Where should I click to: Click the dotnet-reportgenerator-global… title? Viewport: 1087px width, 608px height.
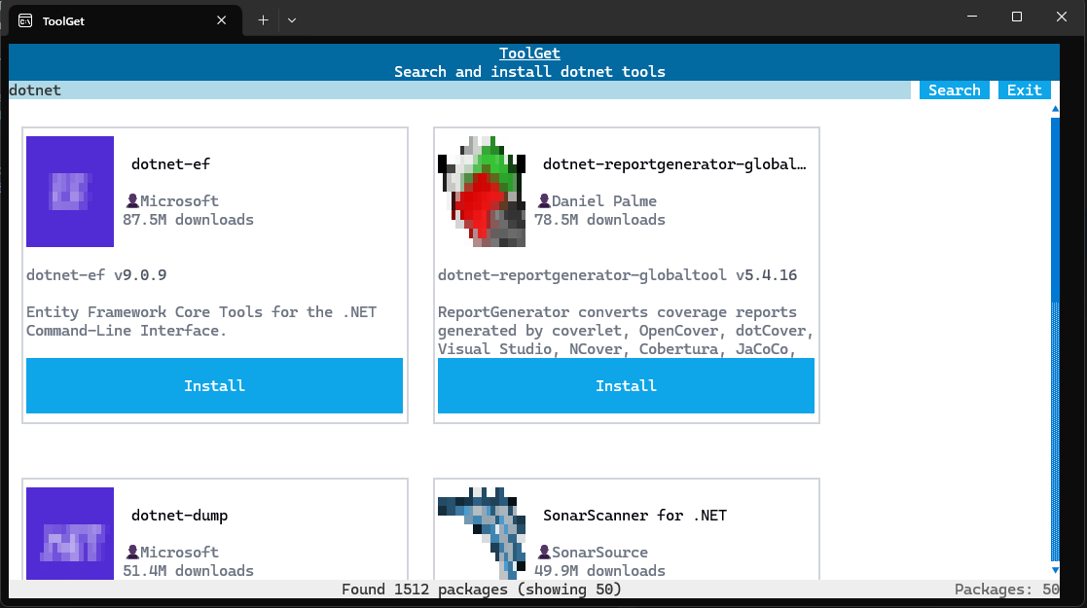[x=674, y=164]
